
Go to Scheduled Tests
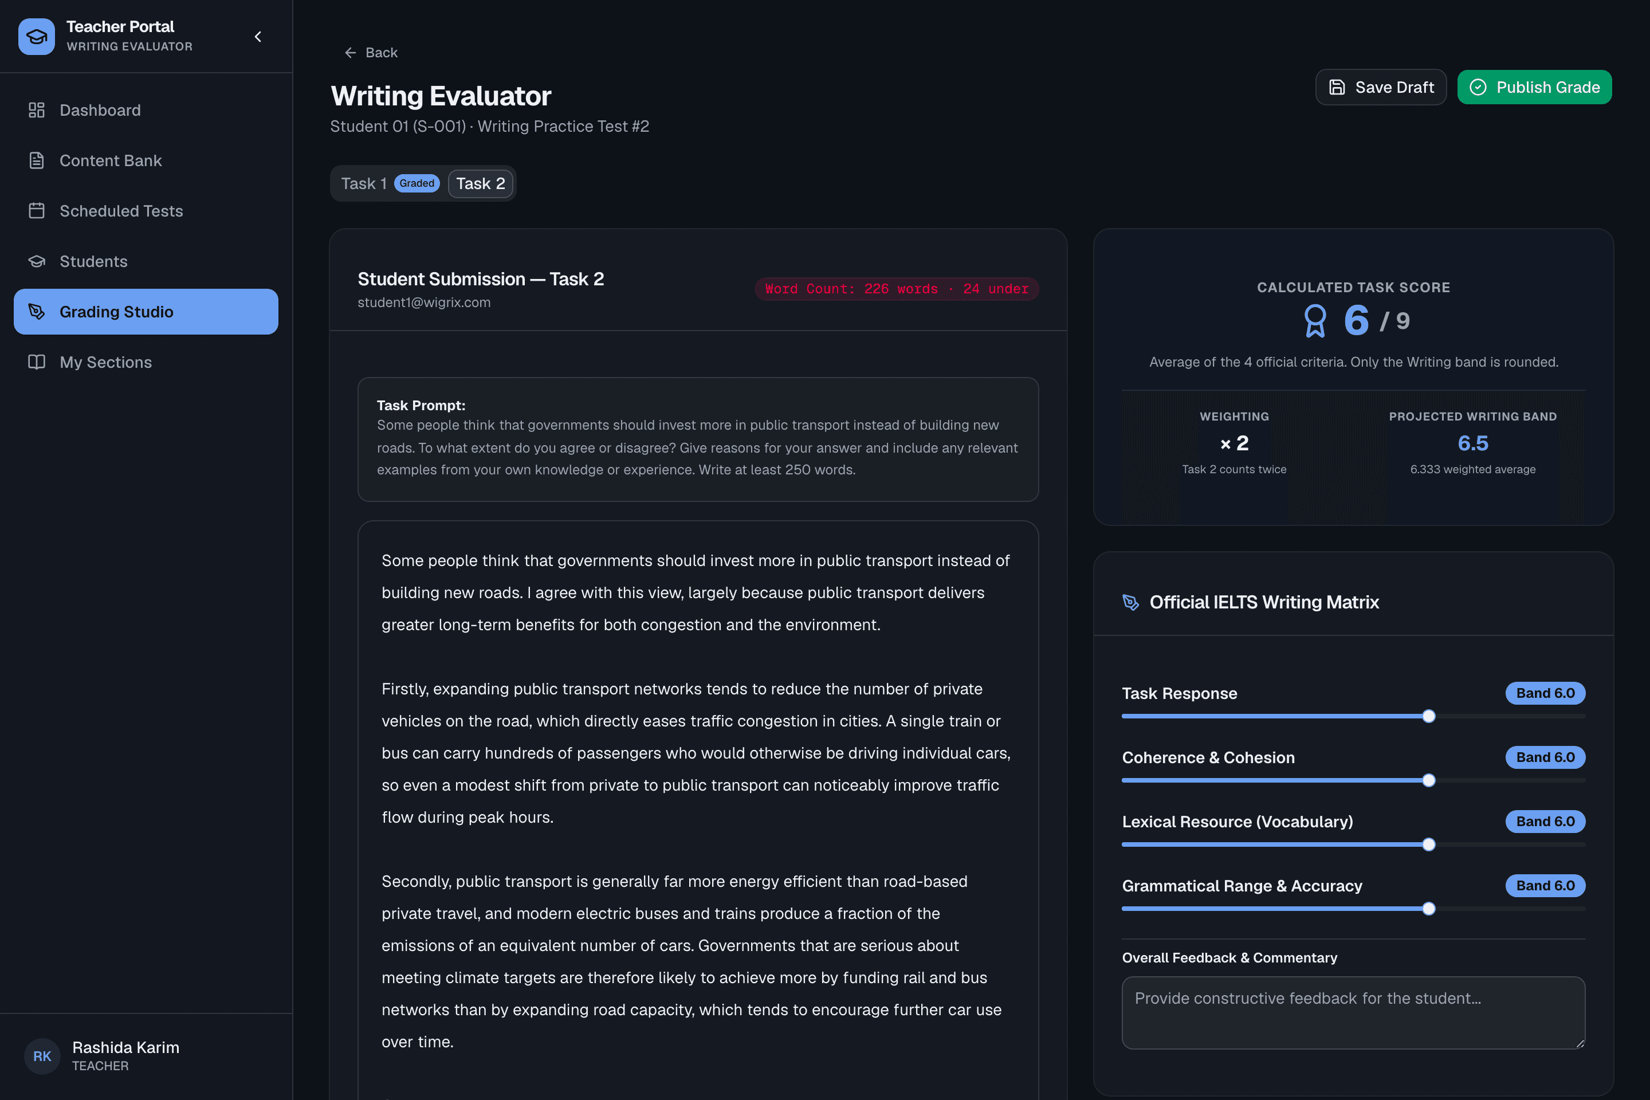tap(146, 210)
